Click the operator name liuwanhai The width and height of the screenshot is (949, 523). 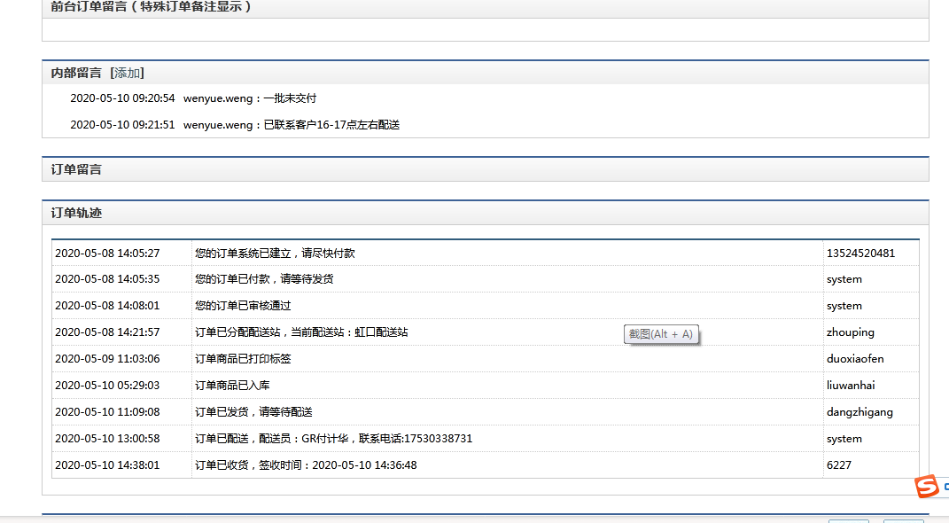(x=851, y=386)
